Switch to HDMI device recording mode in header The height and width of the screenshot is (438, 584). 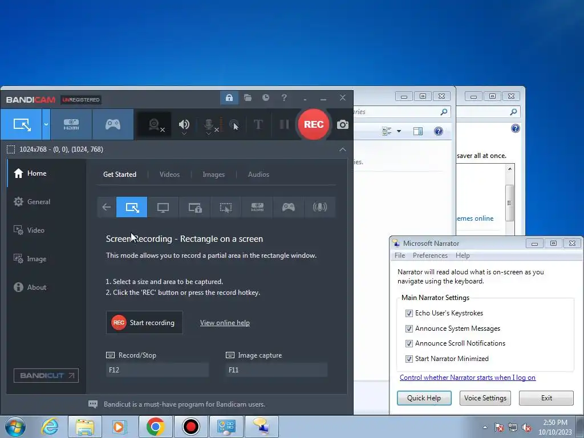(71, 124)
